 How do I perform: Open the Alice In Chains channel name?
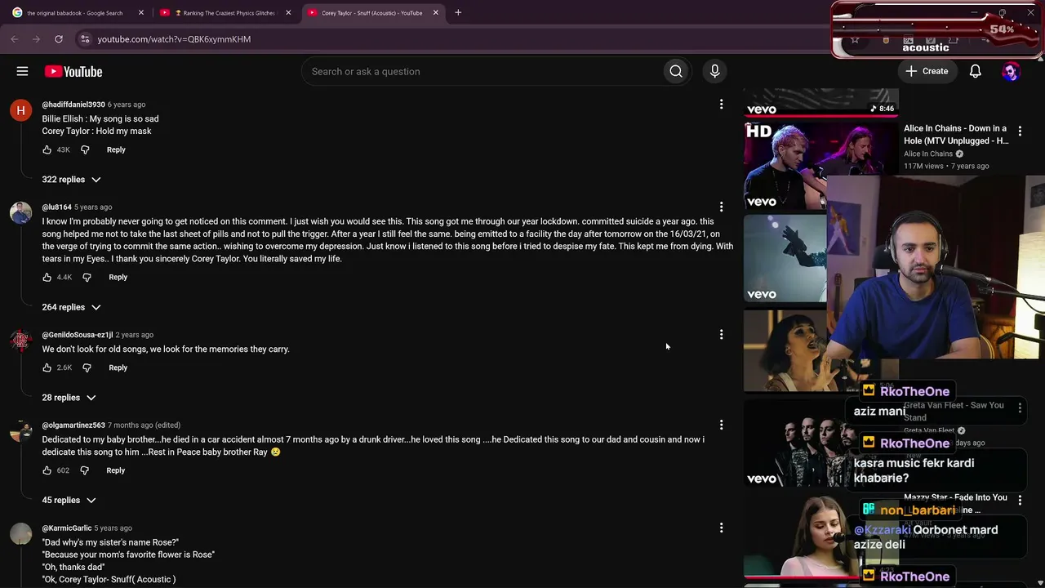(x=928, y=154)
